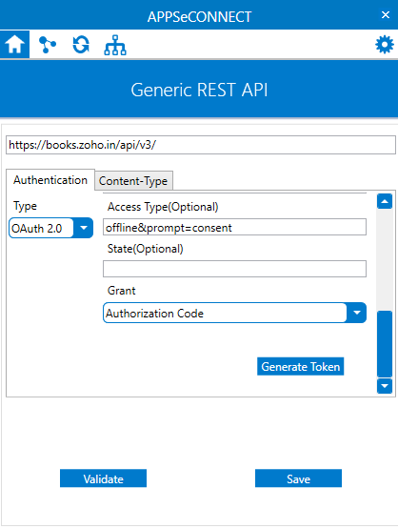This screenshot has height=529, width=398.
Task: Click the Generic REST API header text
Action: tap(199, 90)
